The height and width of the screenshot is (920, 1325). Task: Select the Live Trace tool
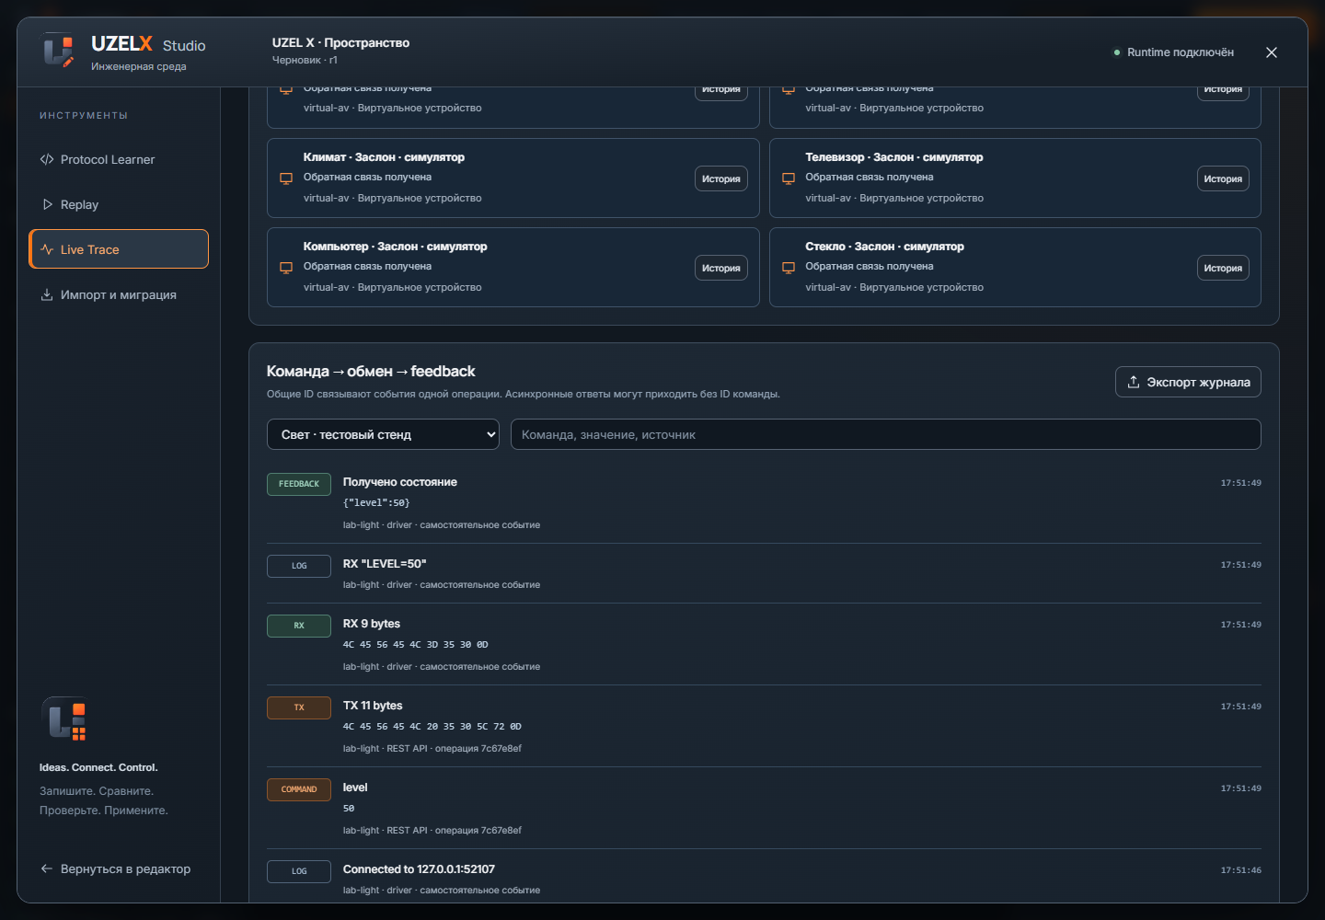(x=119, y=249)
